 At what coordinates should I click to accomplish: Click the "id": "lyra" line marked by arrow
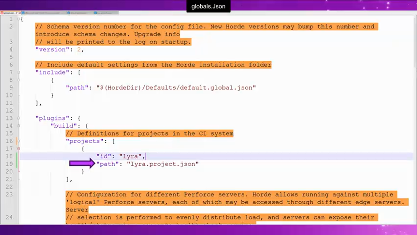(121, 156)
